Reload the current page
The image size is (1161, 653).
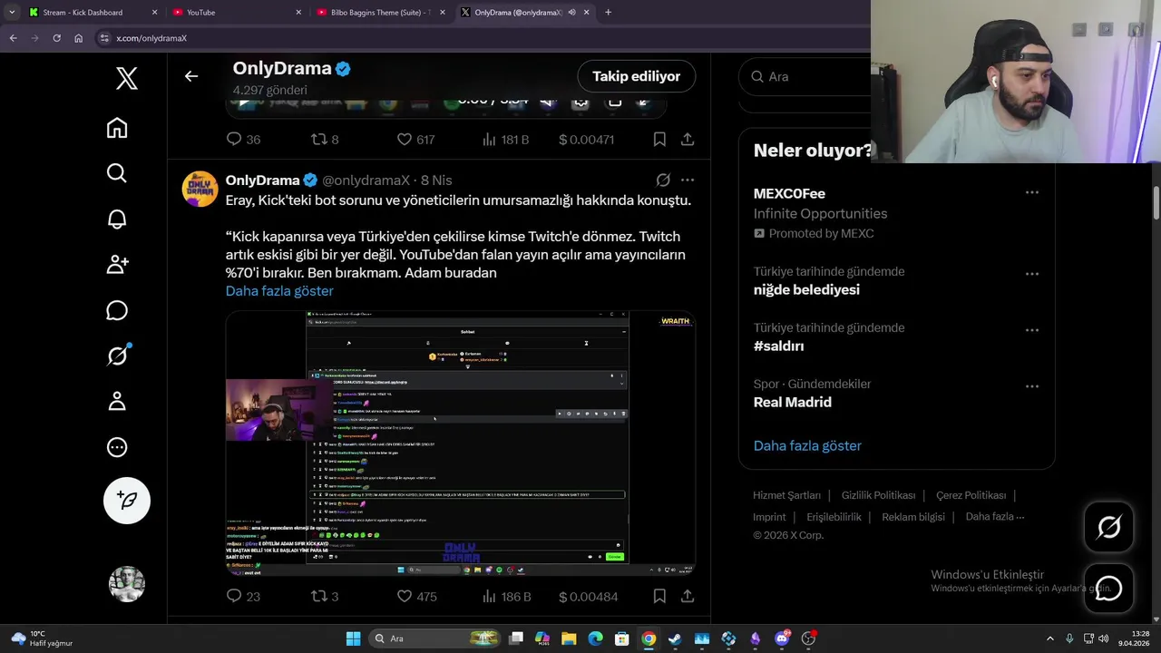point(56,38)
